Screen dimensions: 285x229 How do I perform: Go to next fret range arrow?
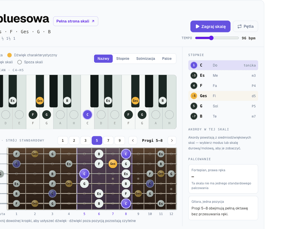click(x=172, y=140)
